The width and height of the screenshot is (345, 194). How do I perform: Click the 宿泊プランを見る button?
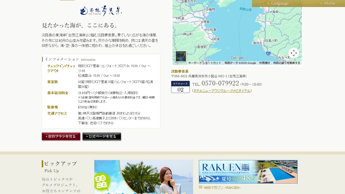61,137
